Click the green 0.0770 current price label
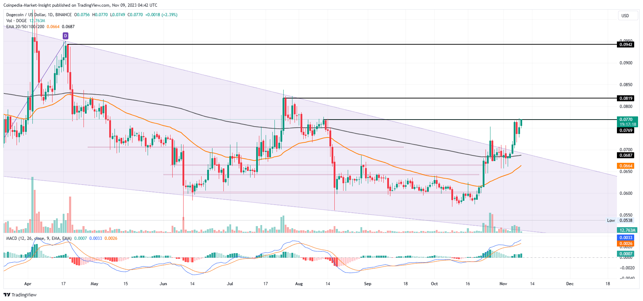 click(626, 120)
